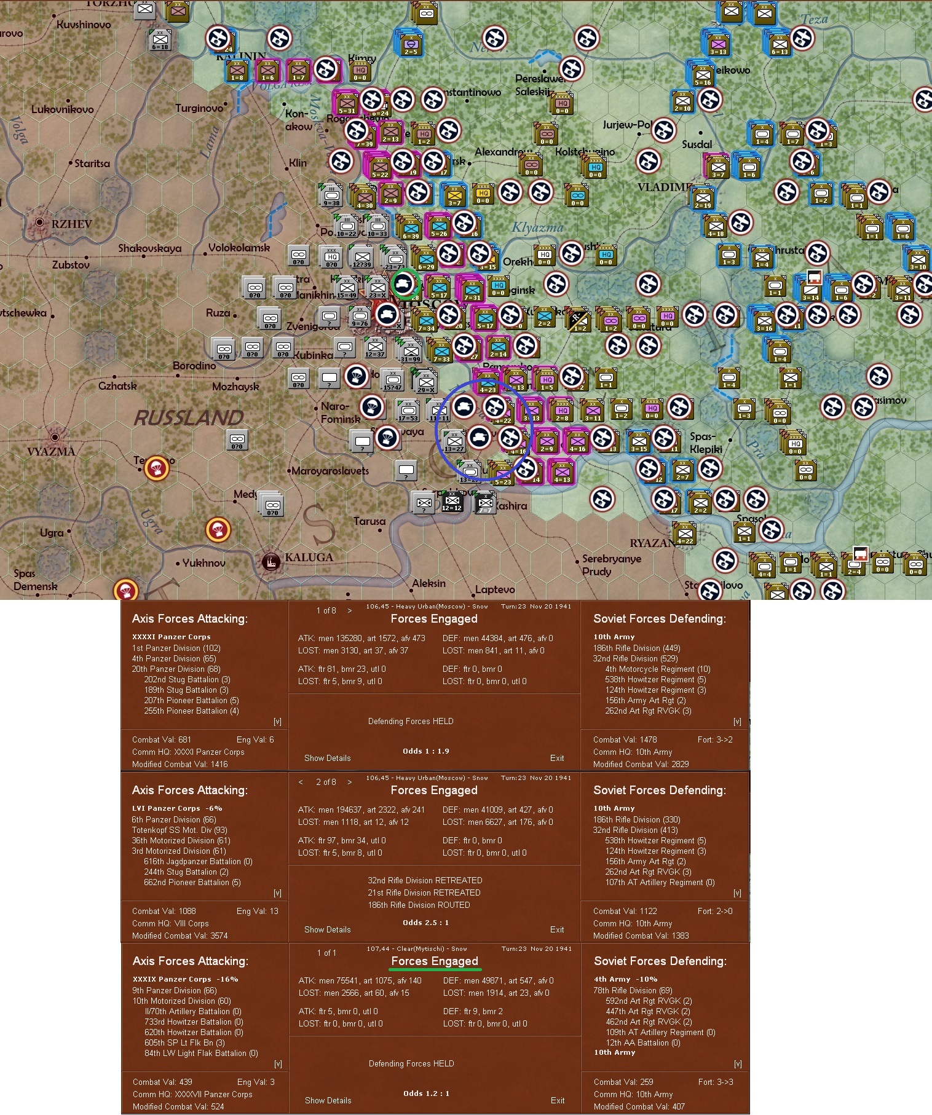Image resolution: width=932 pixels, height=1115 pixels.
Task: Select the 7=7 unit counter near Kashira
Action: click(485, 503)
